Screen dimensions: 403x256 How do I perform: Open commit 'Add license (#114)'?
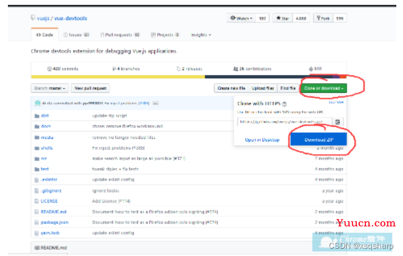(111, 201)
